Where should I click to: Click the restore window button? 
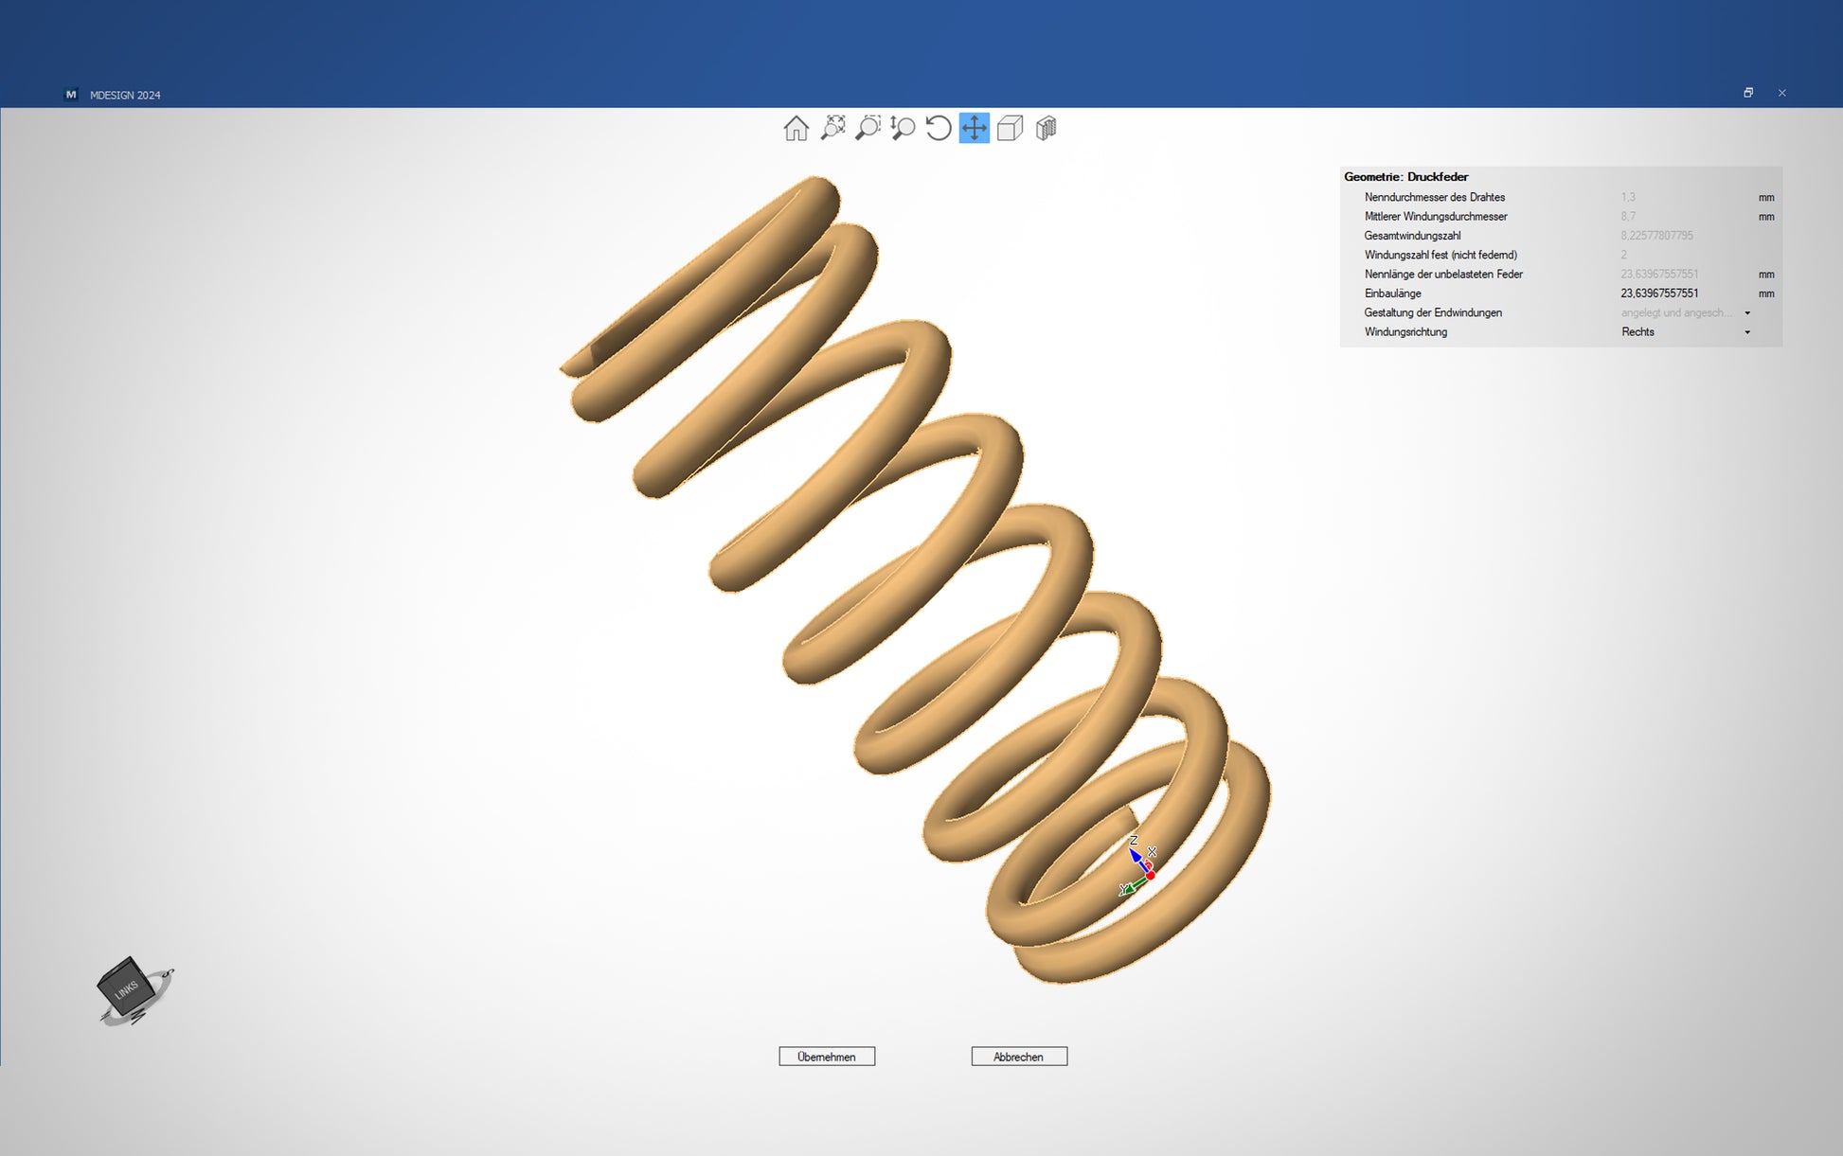[1748, 93]
